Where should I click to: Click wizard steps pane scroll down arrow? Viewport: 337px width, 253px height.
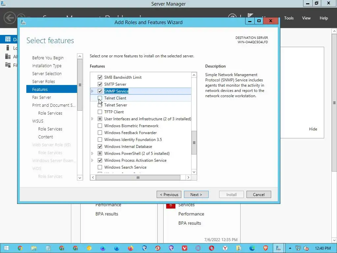pyautogui.click(x=80, y=178)
